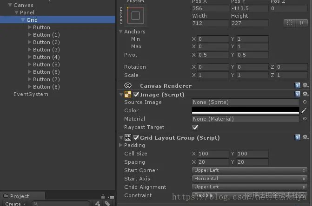Click the Rotation Y field
The image size is (312, 206).
[252, 67]
